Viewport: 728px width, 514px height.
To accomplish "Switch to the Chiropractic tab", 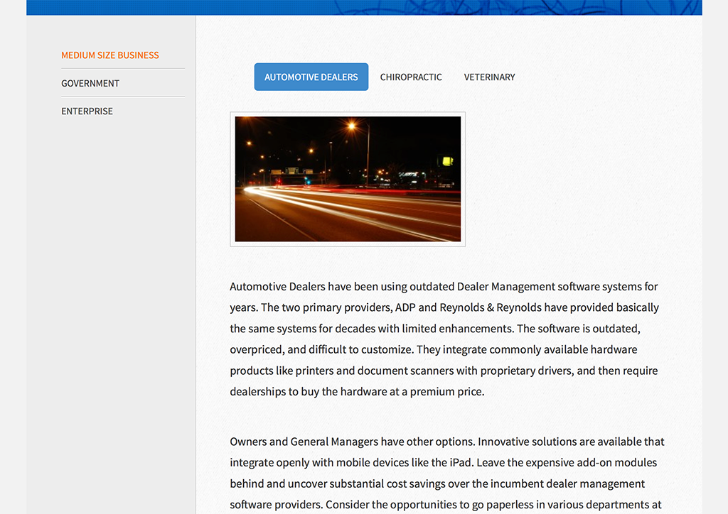I will (x=411, y=77).
